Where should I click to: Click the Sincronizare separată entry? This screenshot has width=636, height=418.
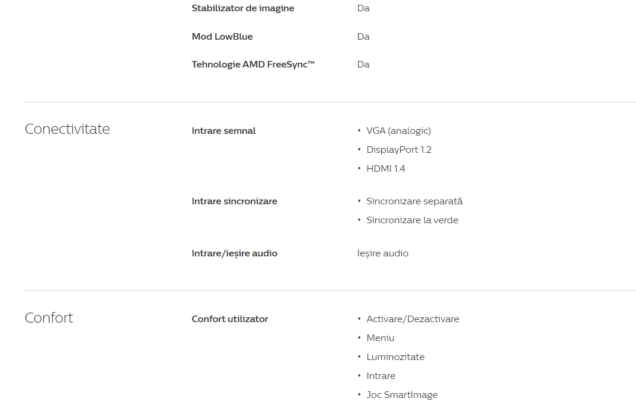point(414,201)
